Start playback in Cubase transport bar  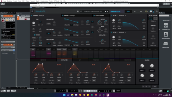92,91
